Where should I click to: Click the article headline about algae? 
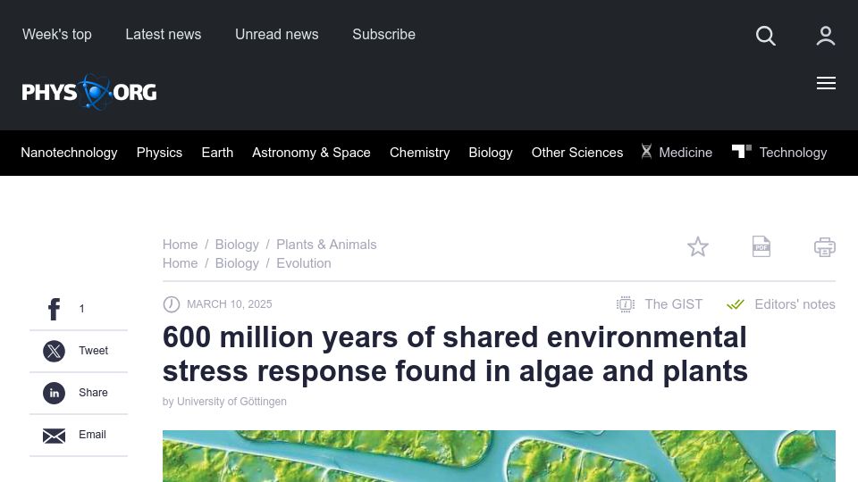[455, 354]
